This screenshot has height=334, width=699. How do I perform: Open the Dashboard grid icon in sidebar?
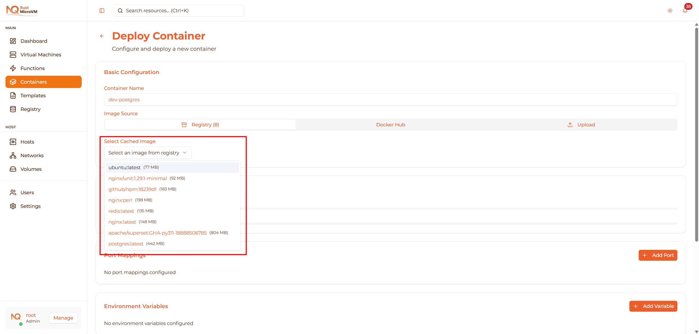coord(13,41)
